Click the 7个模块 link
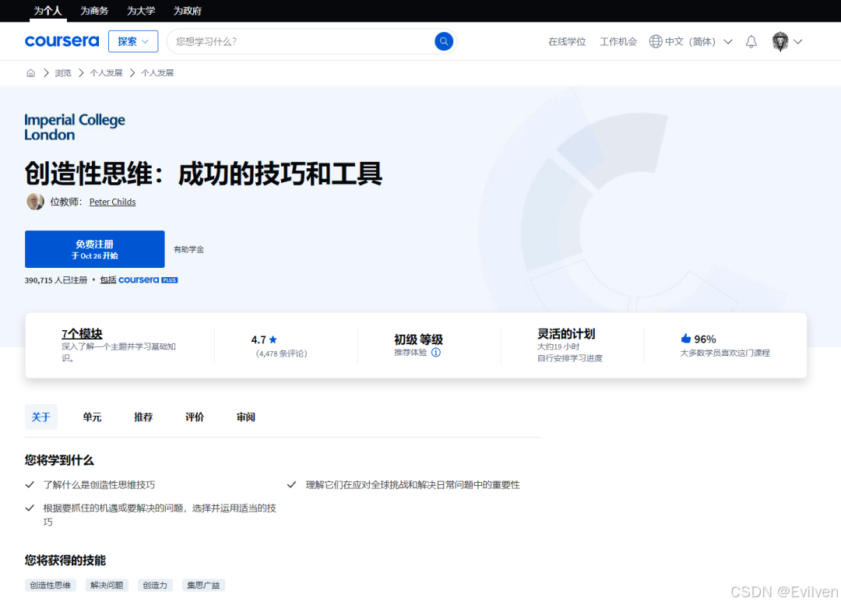This screenshot has width=841, height=605. point(82,333)
